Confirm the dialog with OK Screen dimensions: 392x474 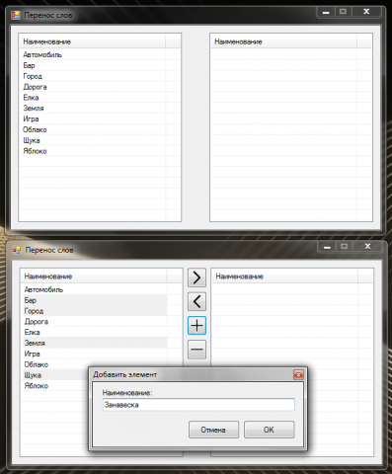point(269,430)
